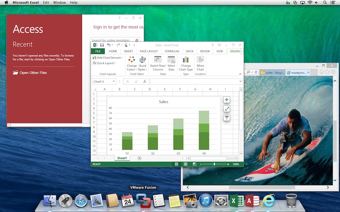Open Quick Layout dropdown
The height and width of the screenshot is (212, 340).
click(x=104, y=63)
